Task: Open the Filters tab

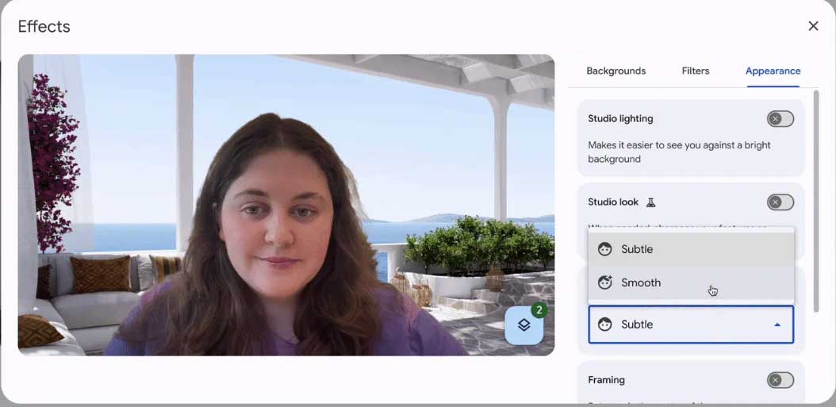Action: point(696,71)
